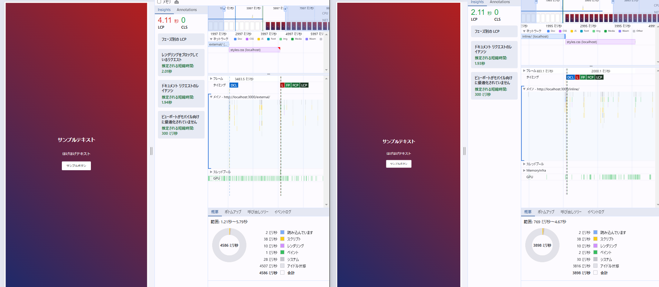Select DCL timing marker in inline trace

coord(571,77)
